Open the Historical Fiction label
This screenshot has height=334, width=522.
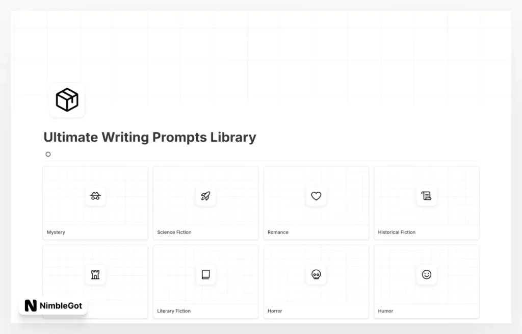(397, 233)
